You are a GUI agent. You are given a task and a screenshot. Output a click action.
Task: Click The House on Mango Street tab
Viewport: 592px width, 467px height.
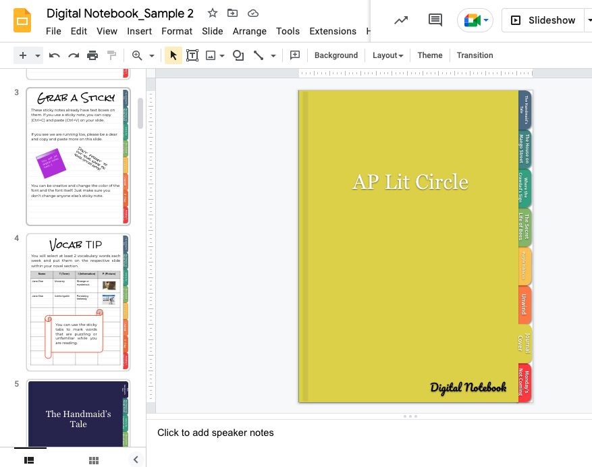(524, 148)
